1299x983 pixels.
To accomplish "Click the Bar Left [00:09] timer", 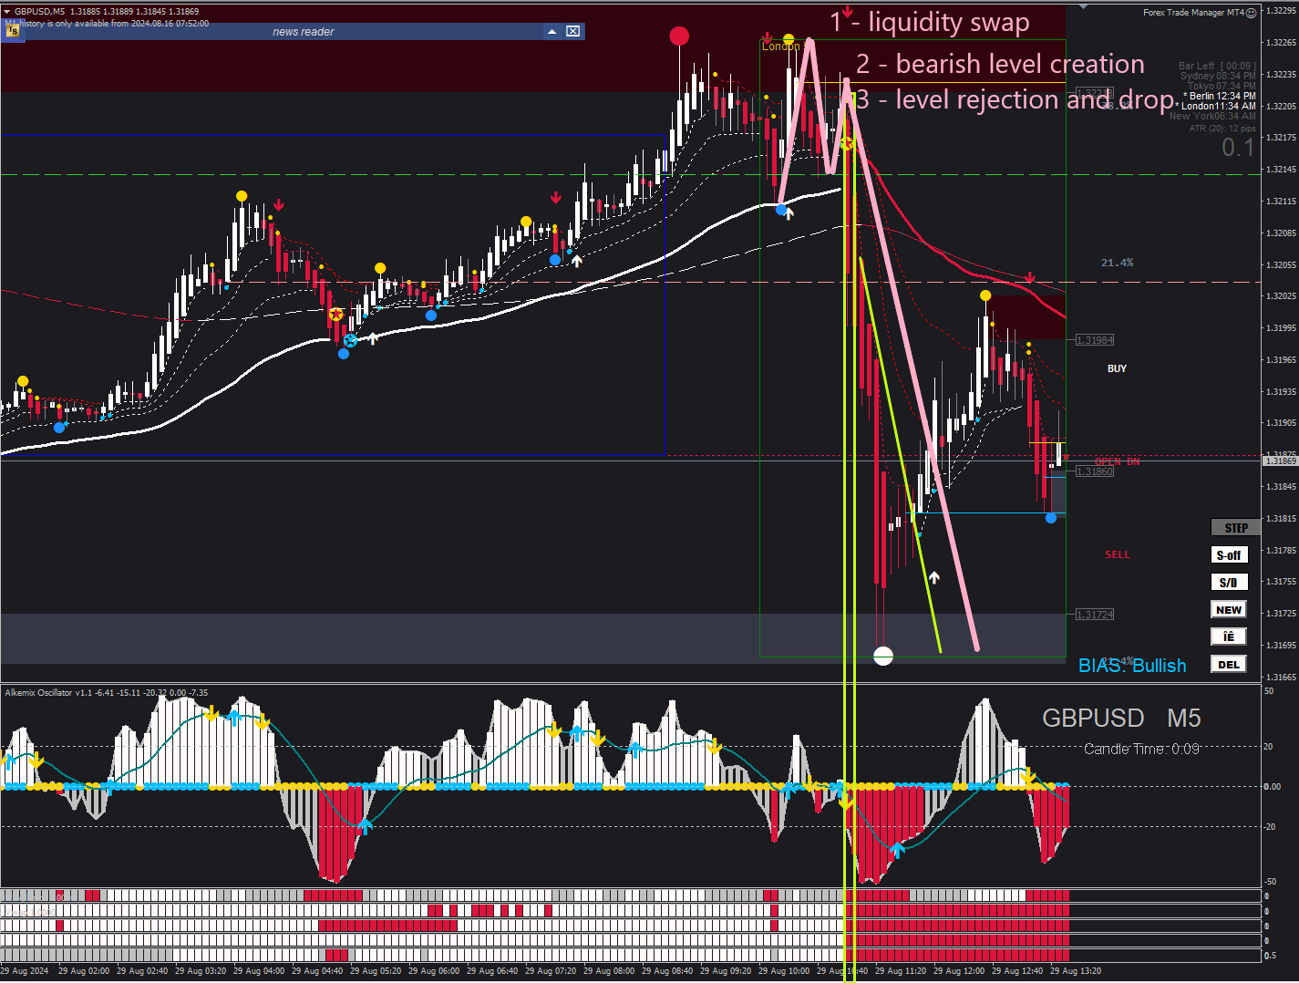I will tap(1217, 66).
